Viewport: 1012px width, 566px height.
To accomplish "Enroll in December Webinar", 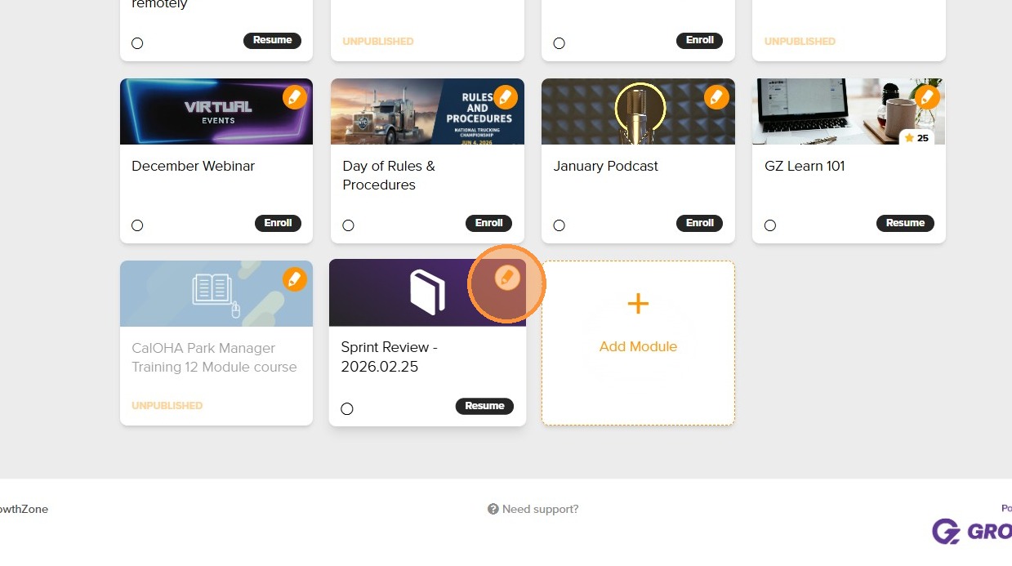I will (278, 223).
